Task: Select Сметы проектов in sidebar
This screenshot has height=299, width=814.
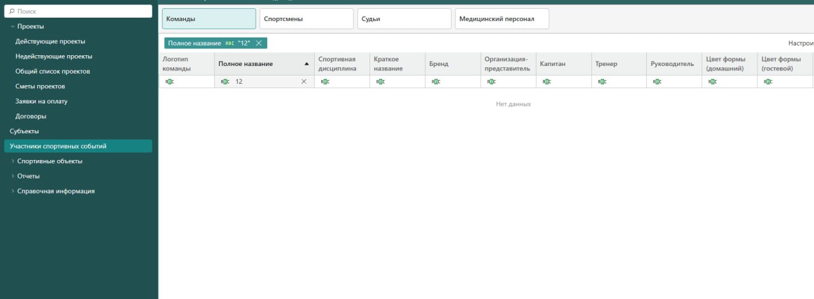Action: [40, 86]
